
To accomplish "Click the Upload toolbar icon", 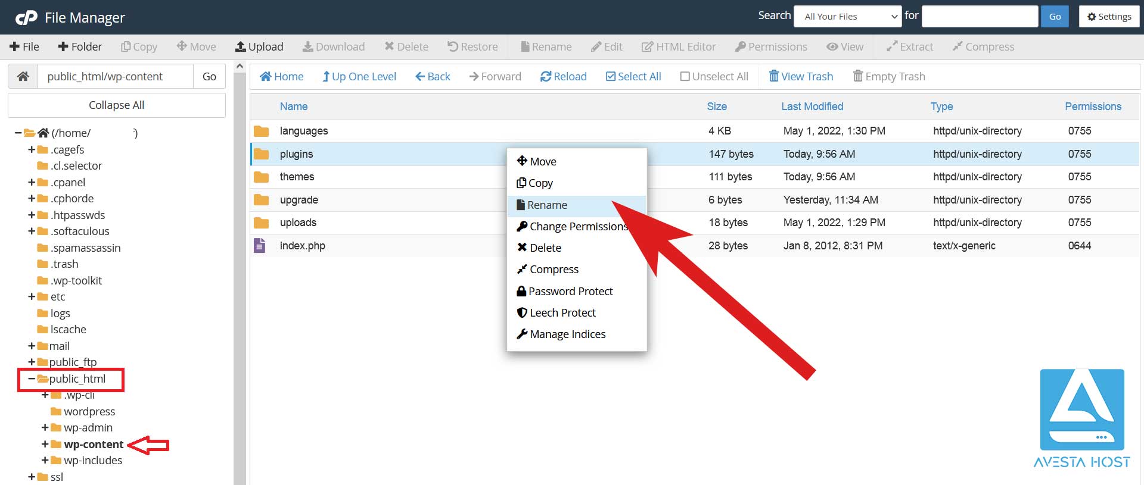I will tap(241, 46).
